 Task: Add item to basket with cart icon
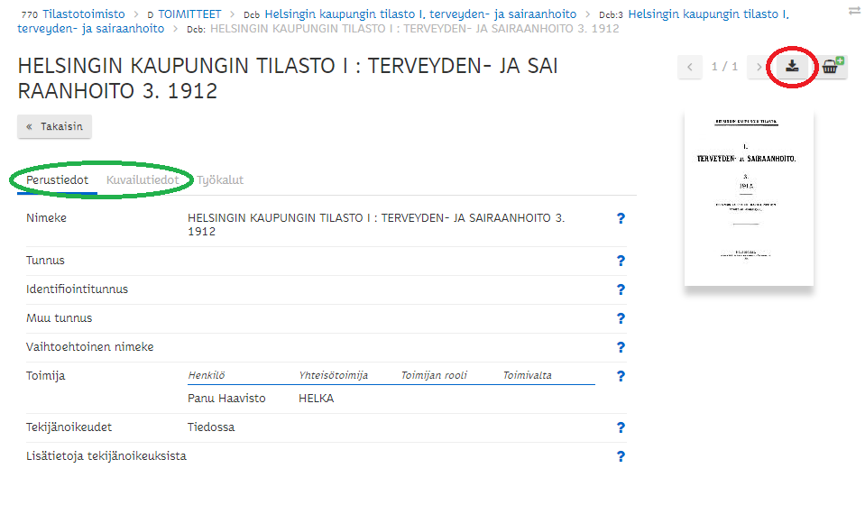point(832,67)
